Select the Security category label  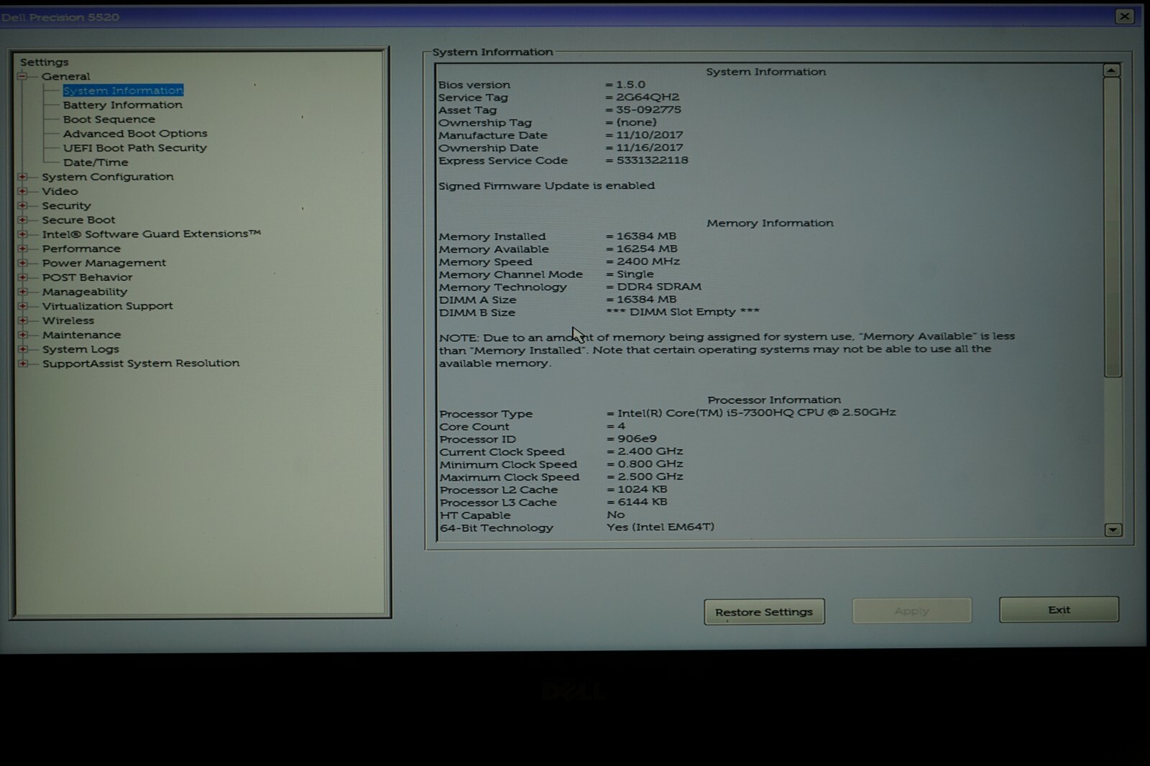click(66, 206)
